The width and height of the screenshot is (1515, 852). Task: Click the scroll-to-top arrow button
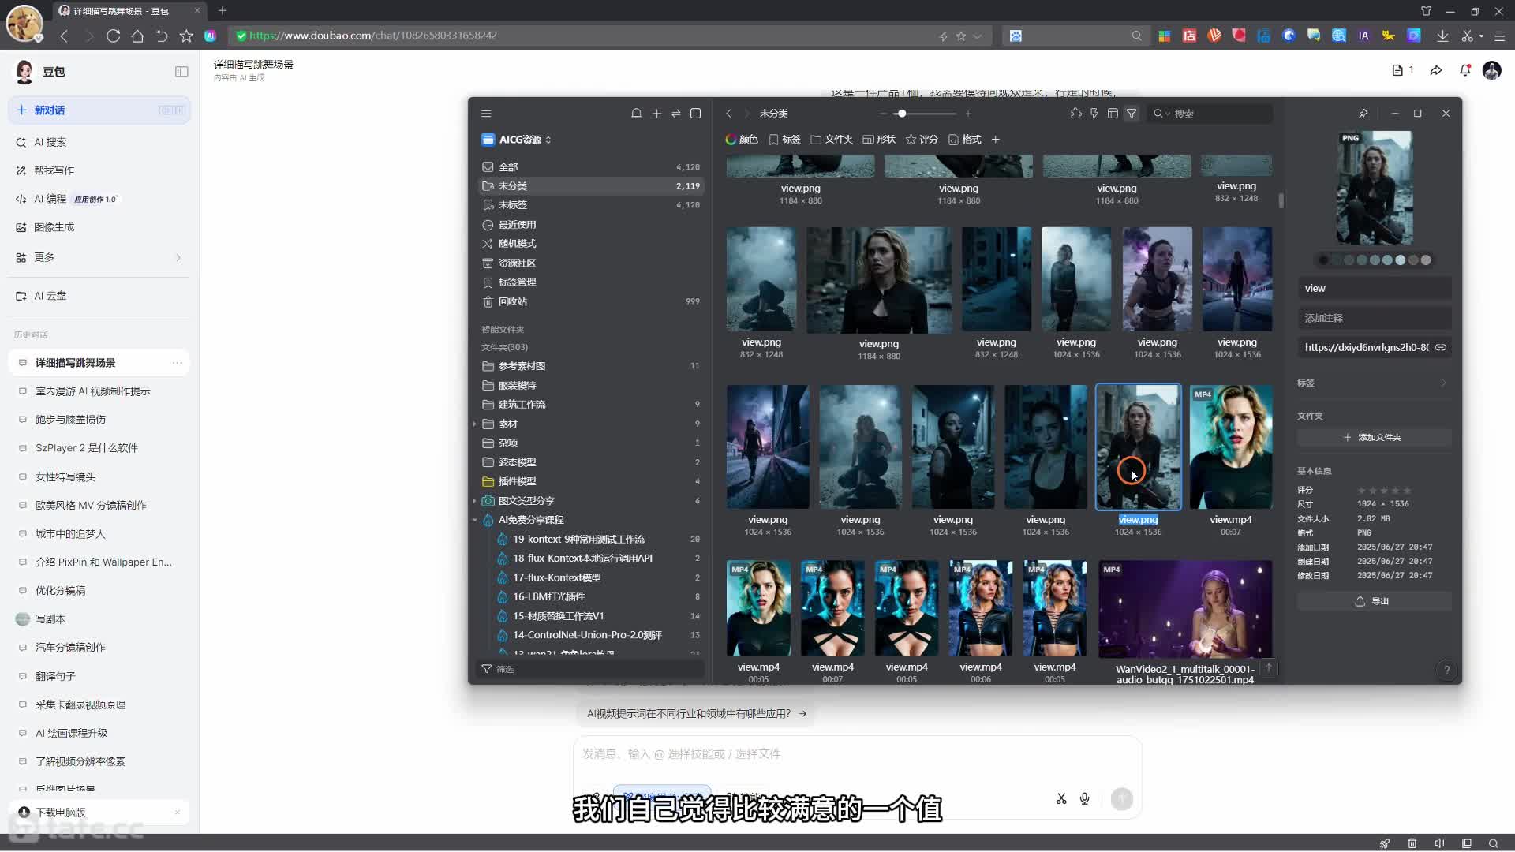1269,668
